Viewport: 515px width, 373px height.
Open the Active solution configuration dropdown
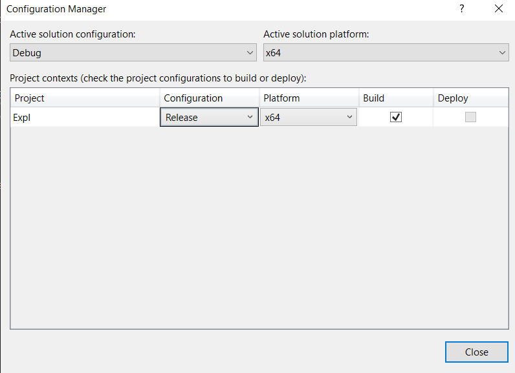point(133,53)
